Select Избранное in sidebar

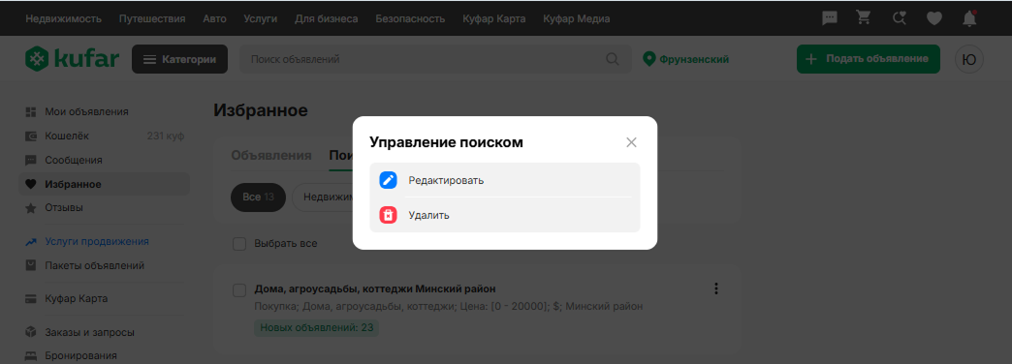[x=105, y=184]
